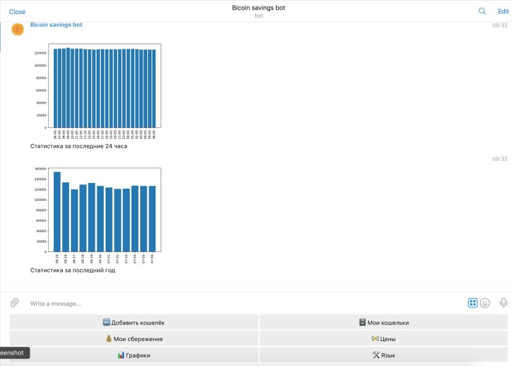The height and width of the screenshot is (366, 512).
Task: Click the search magnifier icon
Action: click(482, 11)
